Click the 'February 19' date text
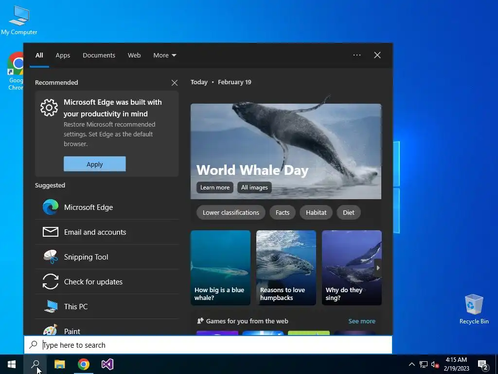This screenshot has height=374, width=498. click(234, 82)
